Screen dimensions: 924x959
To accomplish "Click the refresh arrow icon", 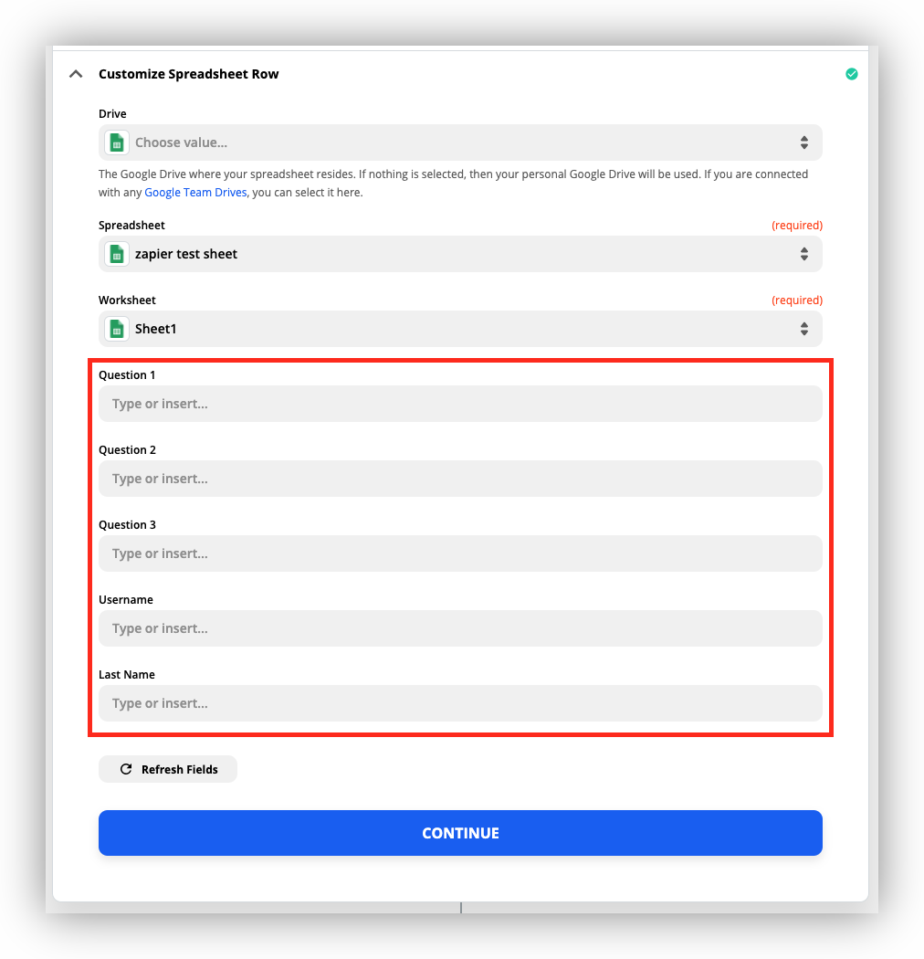I will pyautogui.click(x=126, y=769).
